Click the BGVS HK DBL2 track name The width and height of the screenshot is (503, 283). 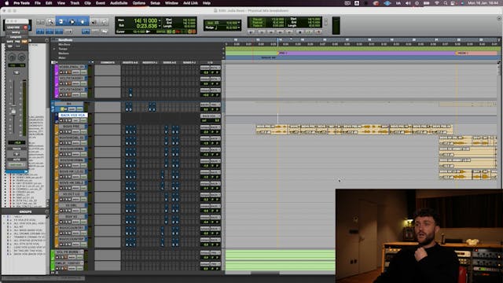(x=72, y=182)
